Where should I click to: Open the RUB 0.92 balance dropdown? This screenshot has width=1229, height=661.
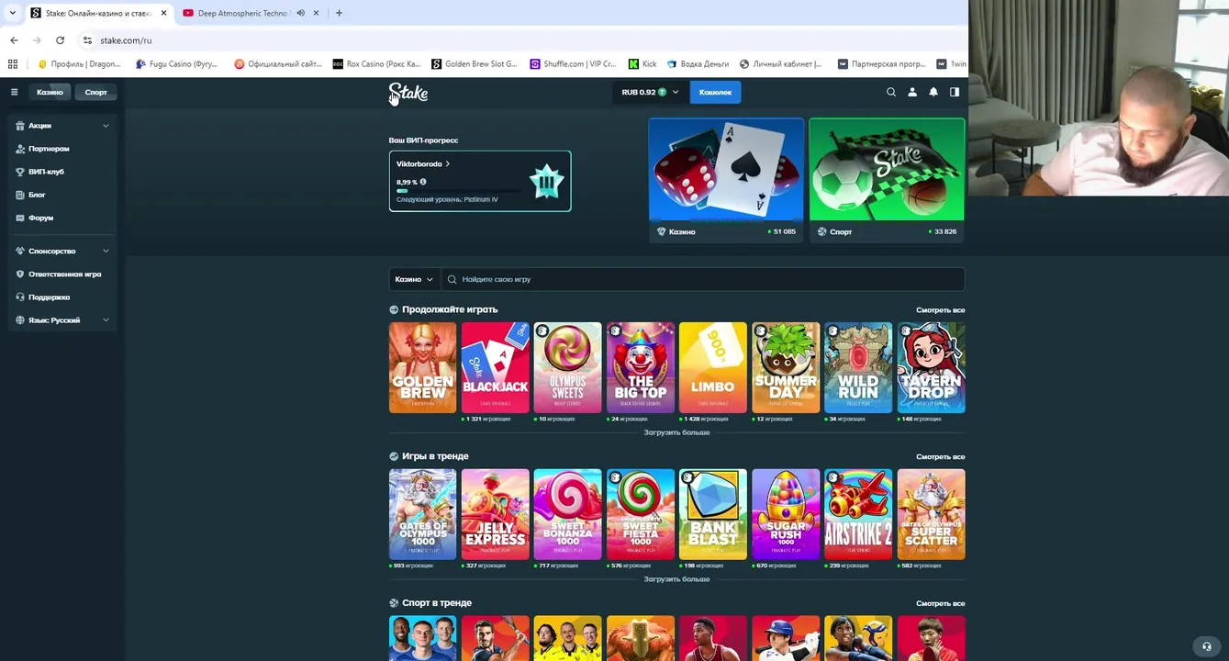[650, 92]
